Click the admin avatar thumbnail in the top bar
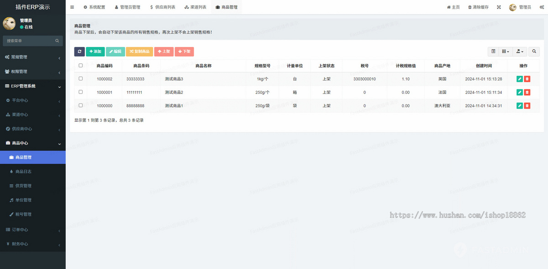548x269 pixels. tap(512, 7)
